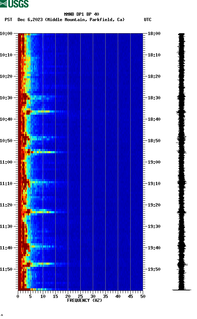The image size is (197, 319).
Task: Click the "18:20" UTC time label
Action: click(154, 76)
